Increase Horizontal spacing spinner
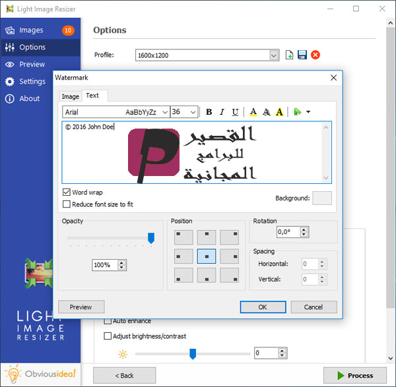 (322, 262)
